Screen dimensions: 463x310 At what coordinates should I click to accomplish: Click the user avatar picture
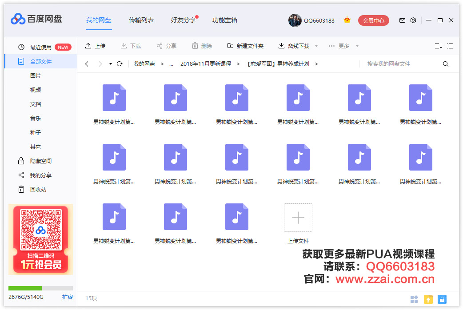pyautogui.click(x=295, y=20)
